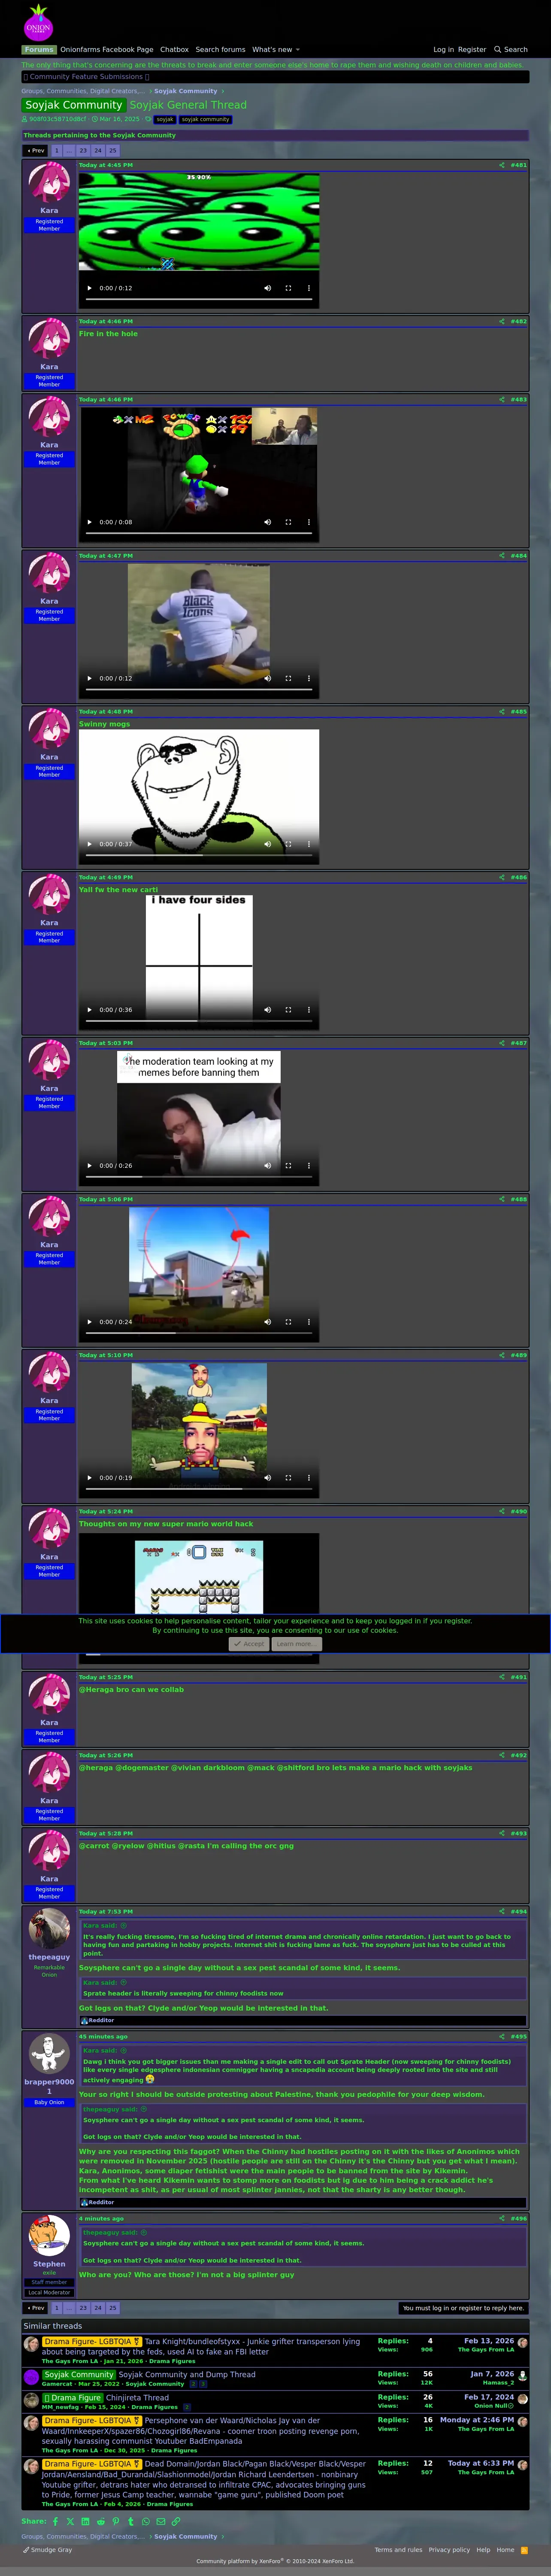
Task: Enter fullscreen on post #481 video
Action: click(288, 288)
